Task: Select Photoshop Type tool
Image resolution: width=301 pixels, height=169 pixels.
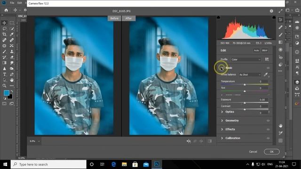Action: (x=4, y=74)
